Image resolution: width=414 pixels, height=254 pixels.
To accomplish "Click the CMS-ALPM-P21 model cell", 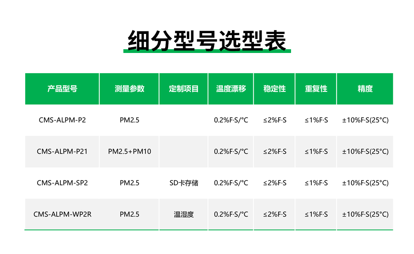I will click(x=63, y=151).
